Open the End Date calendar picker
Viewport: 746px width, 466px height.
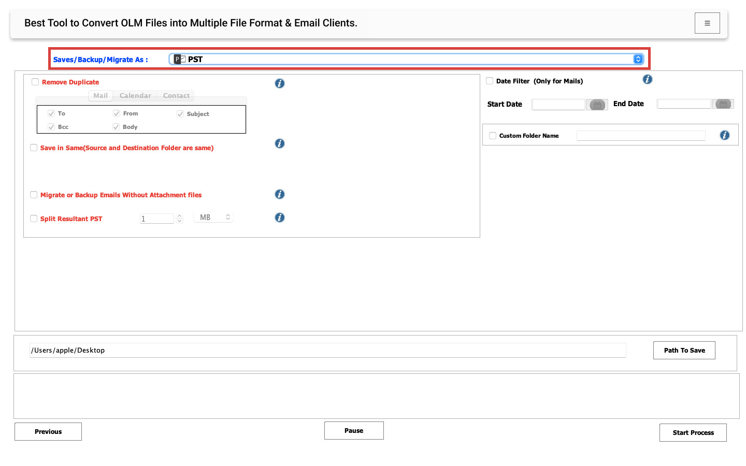(x=723, y=104)
